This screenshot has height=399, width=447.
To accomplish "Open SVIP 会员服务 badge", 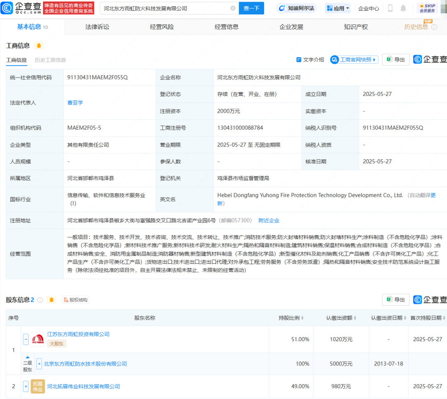I will click(x=427, y=8).
